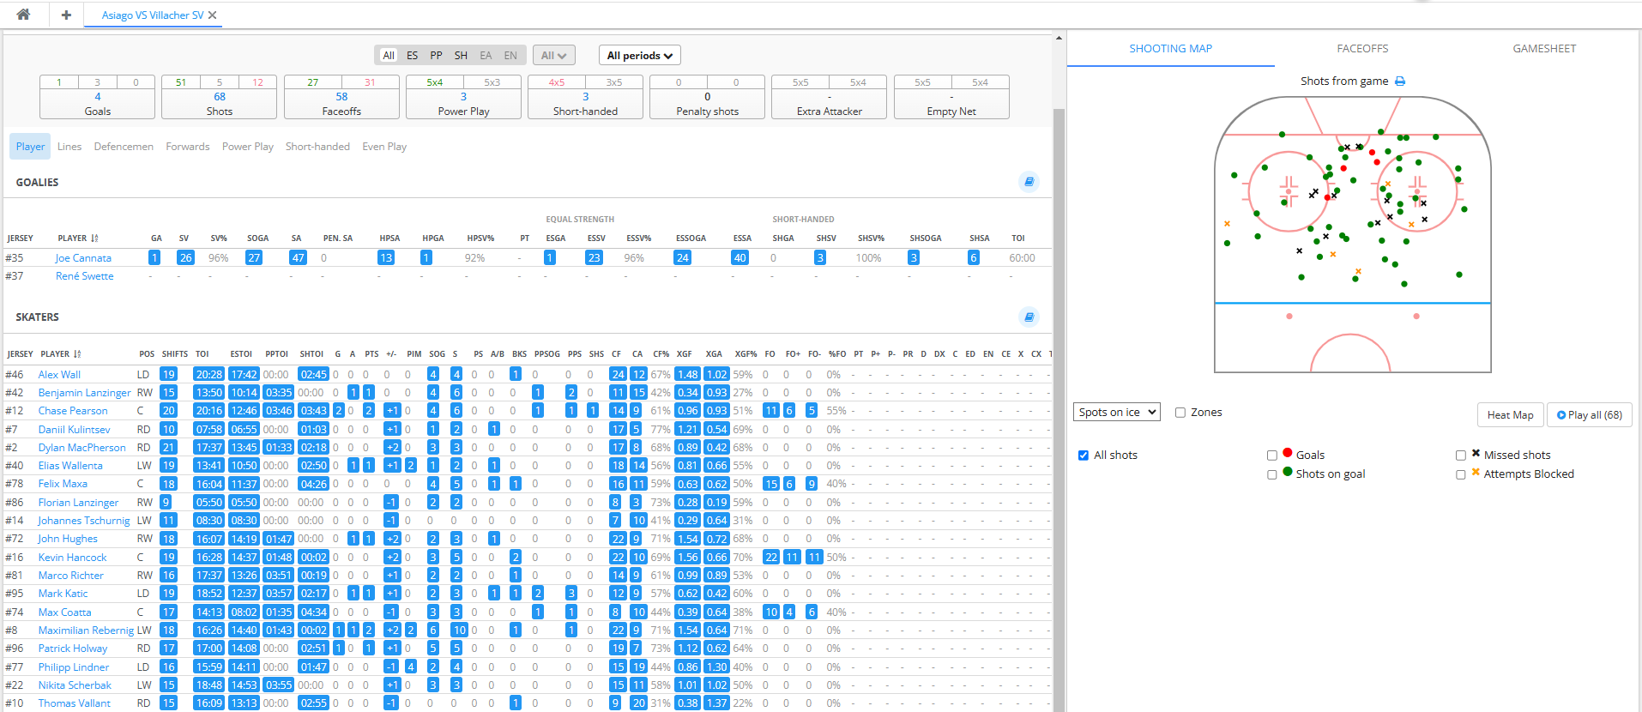The height and width of the screenshot is (712, 1642).
Task: Open the Even Play sub-tab
Action: point(384,147)
